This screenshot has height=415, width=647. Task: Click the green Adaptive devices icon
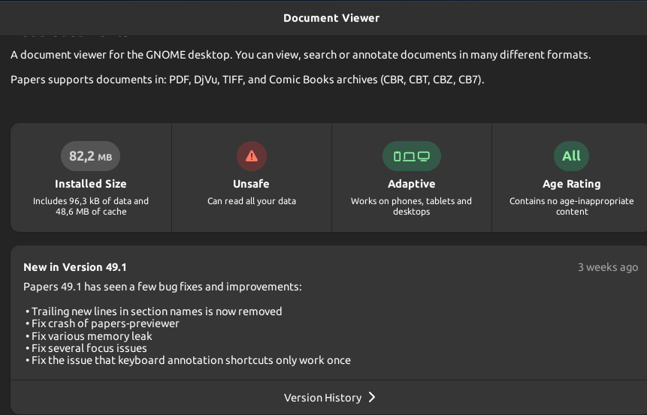coord(411,156)
